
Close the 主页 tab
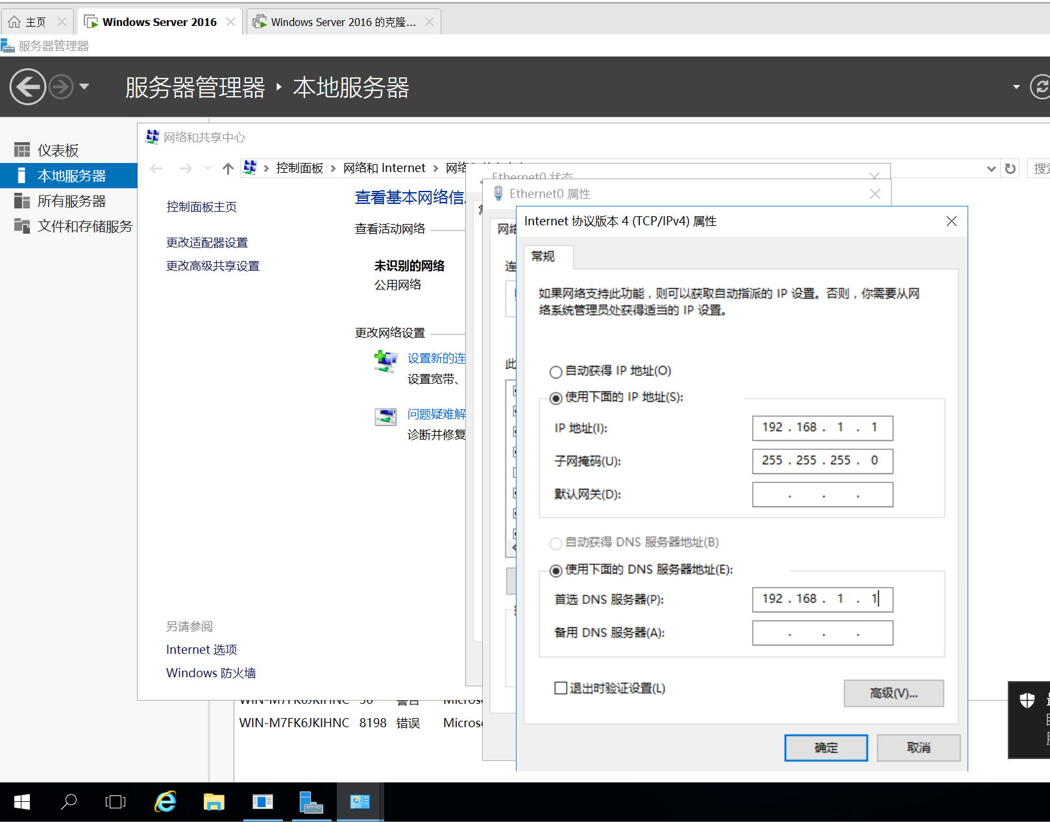[x=62, y=22]
